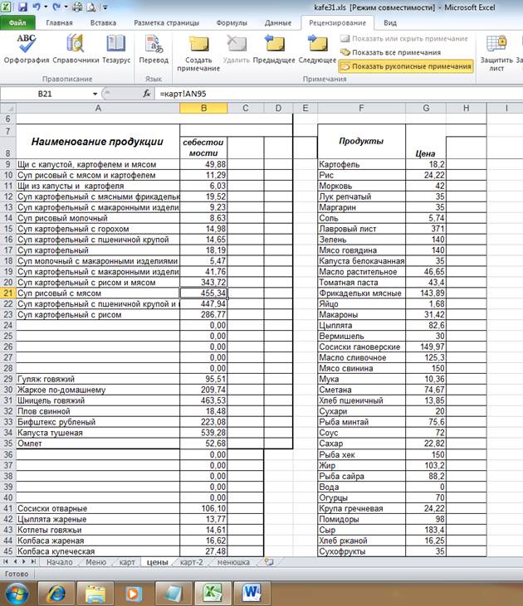Open the Файл menu button
The height and width of the screenshot is (606, 523).
pyautogui.click(x=17, y=23)
